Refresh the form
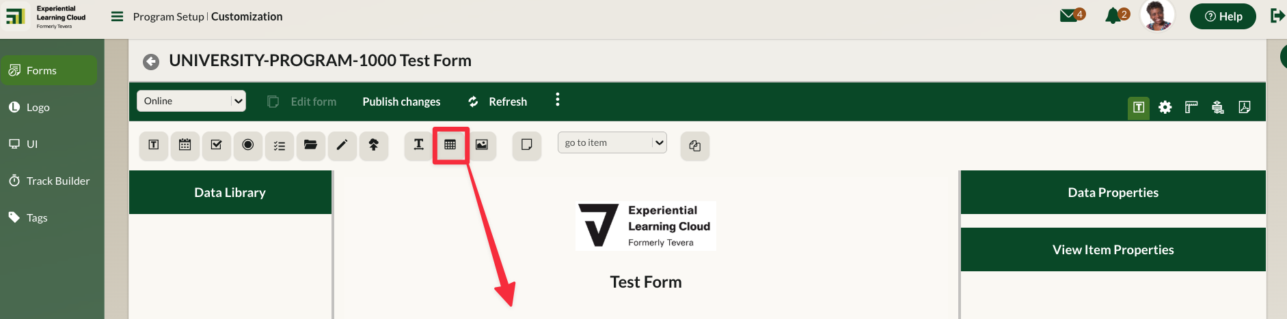 tap(498, 102)
